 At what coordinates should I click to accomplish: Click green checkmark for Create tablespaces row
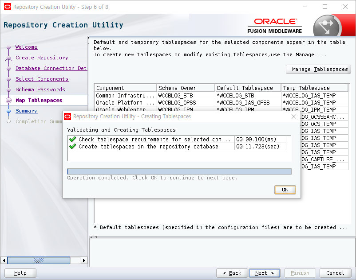72,147
